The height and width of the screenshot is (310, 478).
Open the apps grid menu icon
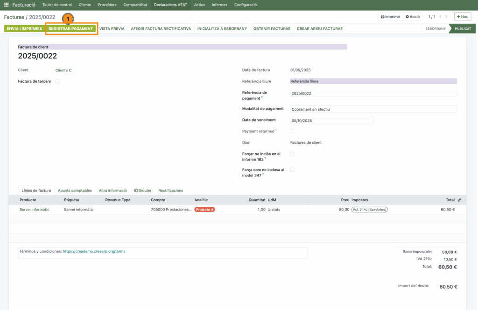tap(7, 5)
